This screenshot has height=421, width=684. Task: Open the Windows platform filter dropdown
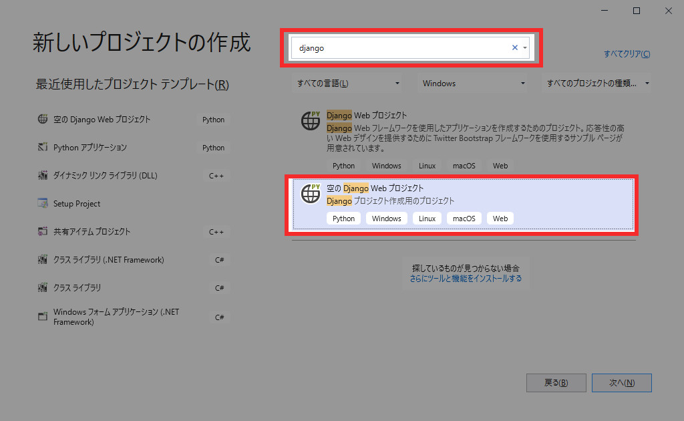473,84
